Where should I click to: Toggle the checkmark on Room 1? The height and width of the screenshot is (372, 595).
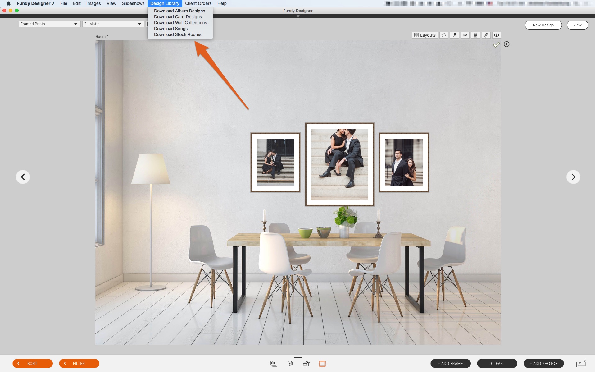pos(496,45)
